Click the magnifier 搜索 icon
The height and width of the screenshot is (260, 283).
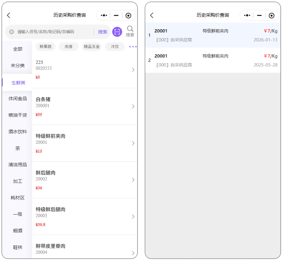[130, 31]
